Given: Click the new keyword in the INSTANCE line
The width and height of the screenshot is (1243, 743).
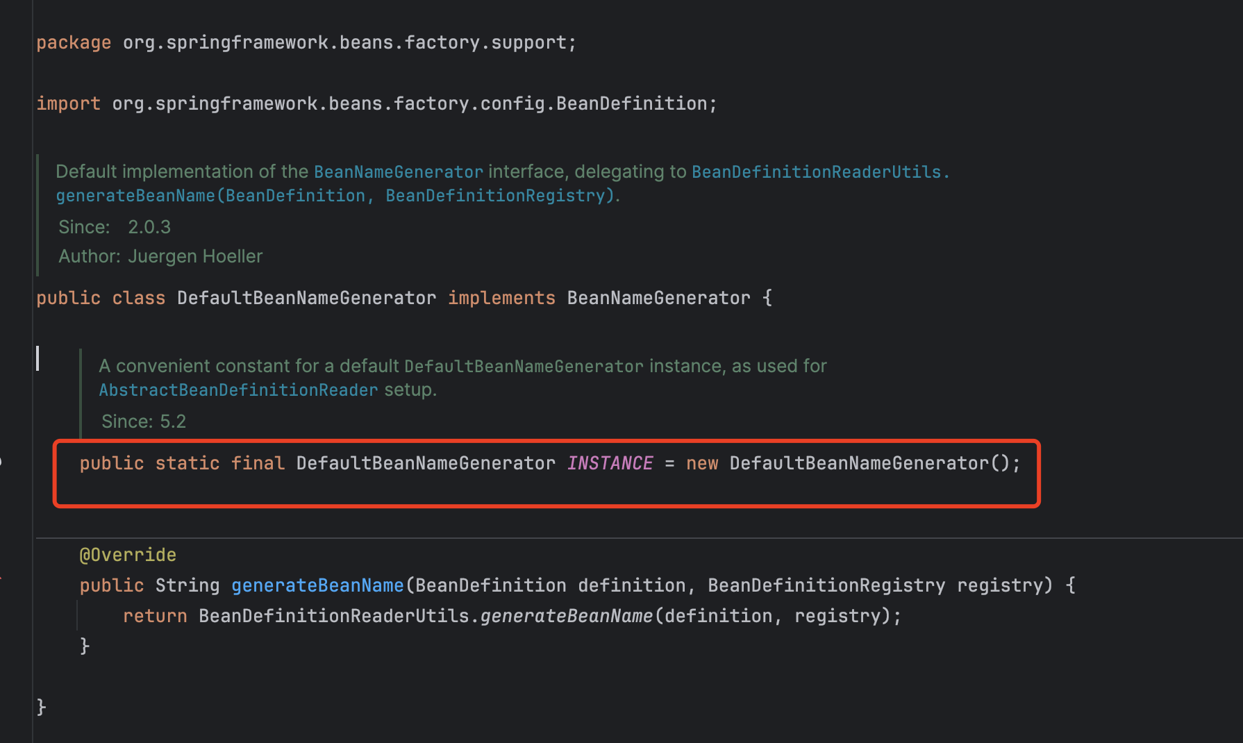Looking at the screenshot, I should click(702, 463).
